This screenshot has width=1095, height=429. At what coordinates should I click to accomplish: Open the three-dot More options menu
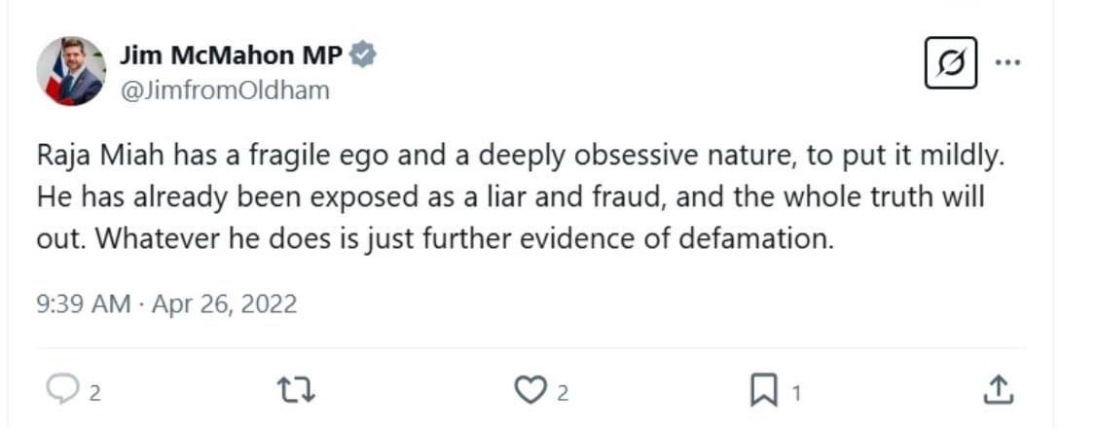point(1007,62)
